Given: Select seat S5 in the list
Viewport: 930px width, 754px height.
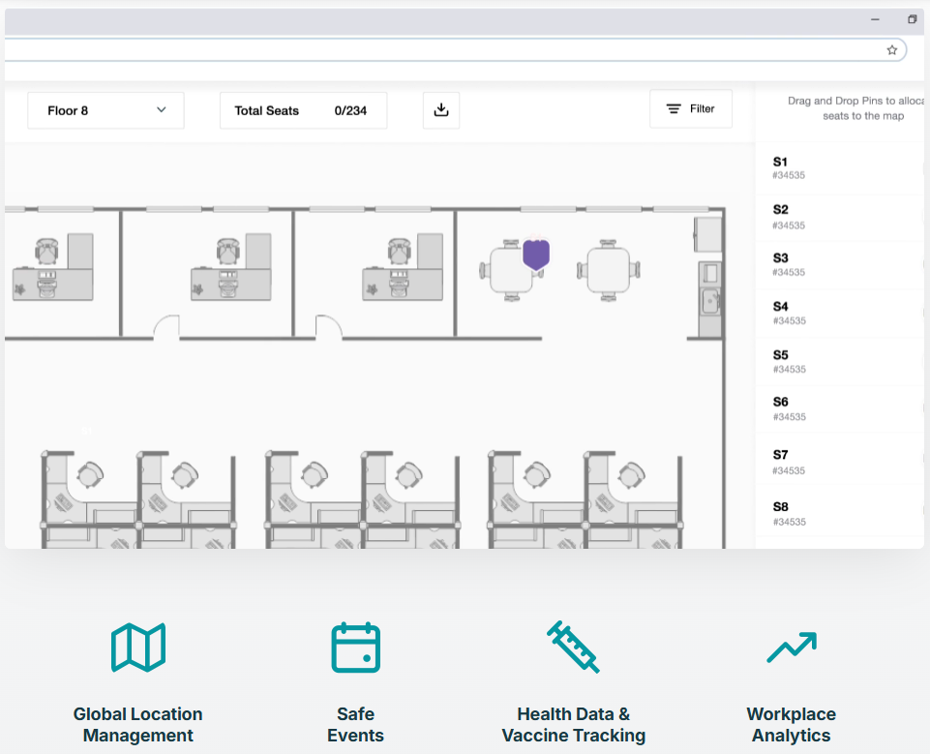Looking at the screenshot, I should click(839, 362).
